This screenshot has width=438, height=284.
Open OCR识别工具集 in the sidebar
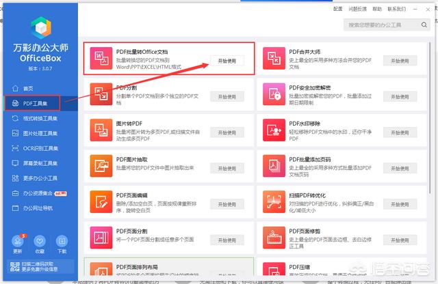click(x=40, y=148)
